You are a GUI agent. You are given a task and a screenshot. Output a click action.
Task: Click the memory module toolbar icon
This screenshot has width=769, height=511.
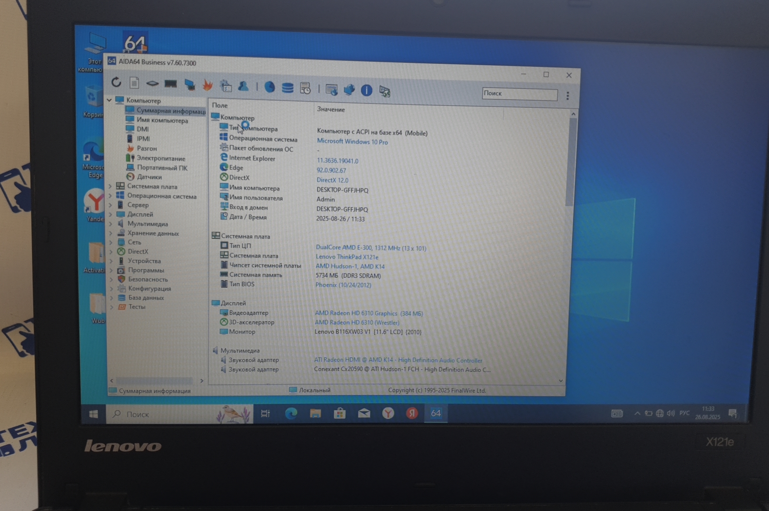pos(170,84)
